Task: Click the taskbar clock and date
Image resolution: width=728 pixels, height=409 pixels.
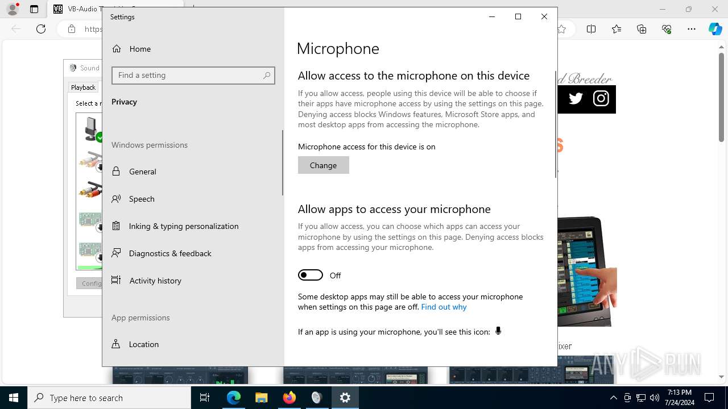Action: pos(680,398)
